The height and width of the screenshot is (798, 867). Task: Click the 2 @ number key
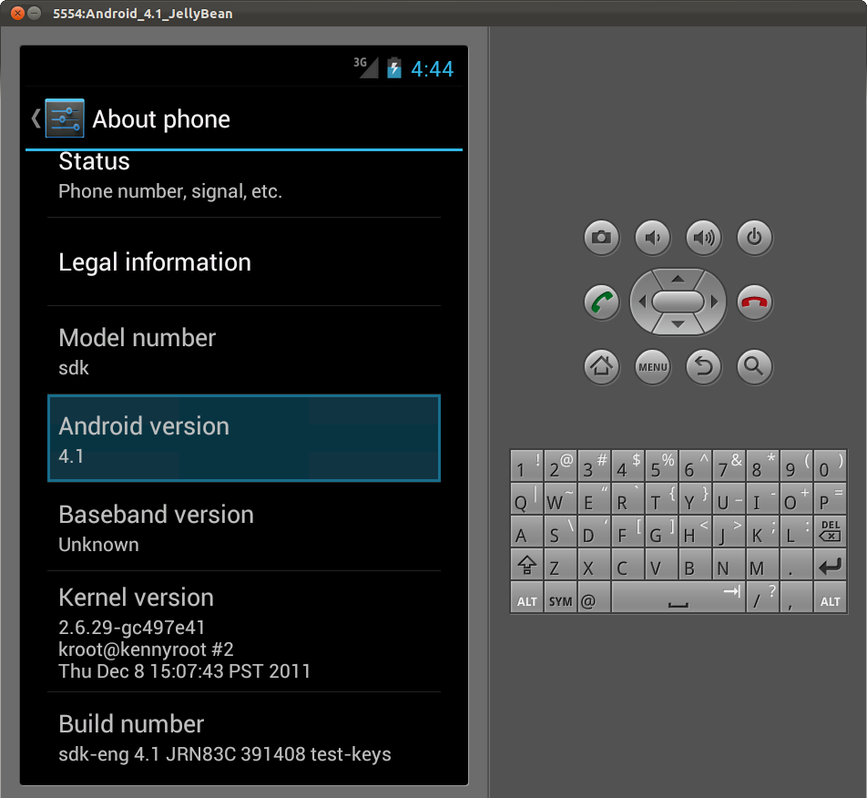(x=561, y=465)
